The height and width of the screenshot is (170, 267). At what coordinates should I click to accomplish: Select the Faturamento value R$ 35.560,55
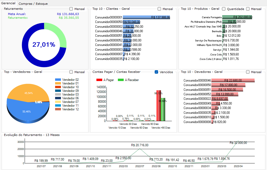69,18
